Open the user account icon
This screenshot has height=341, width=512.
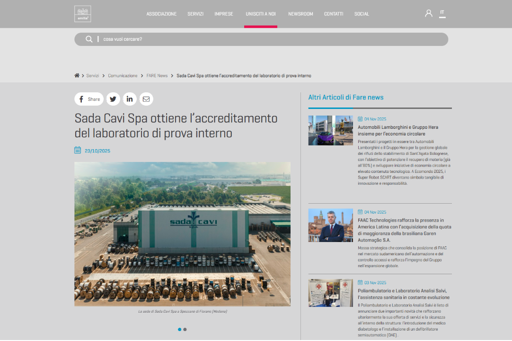428,14
